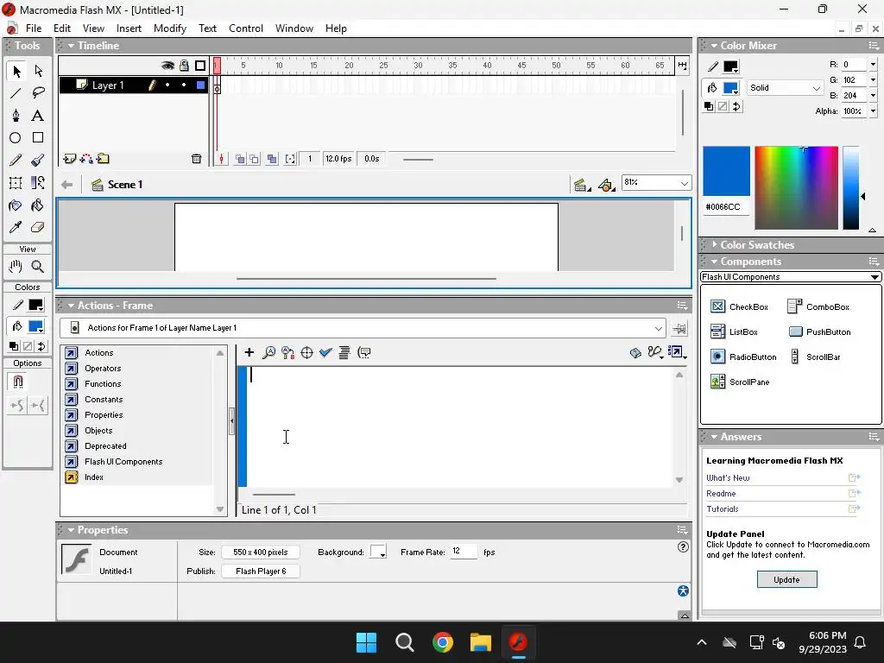
Task: Click the Find icon in Actions toolbar
Action: pos(269,353)
